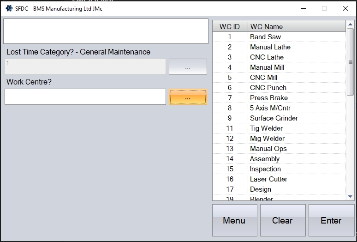The image size is (357, 242).
Task: Click the large top text box
Action: click(x=106, y=31)
